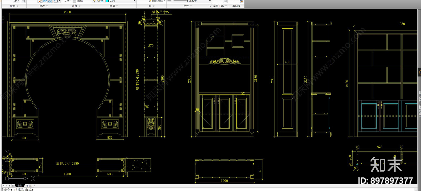Viewport: 421px width, 191px height.
Task: Select the 墙体尺寸2330 vertical annotation
Action: pyautogui.click(x=137, y=80)
